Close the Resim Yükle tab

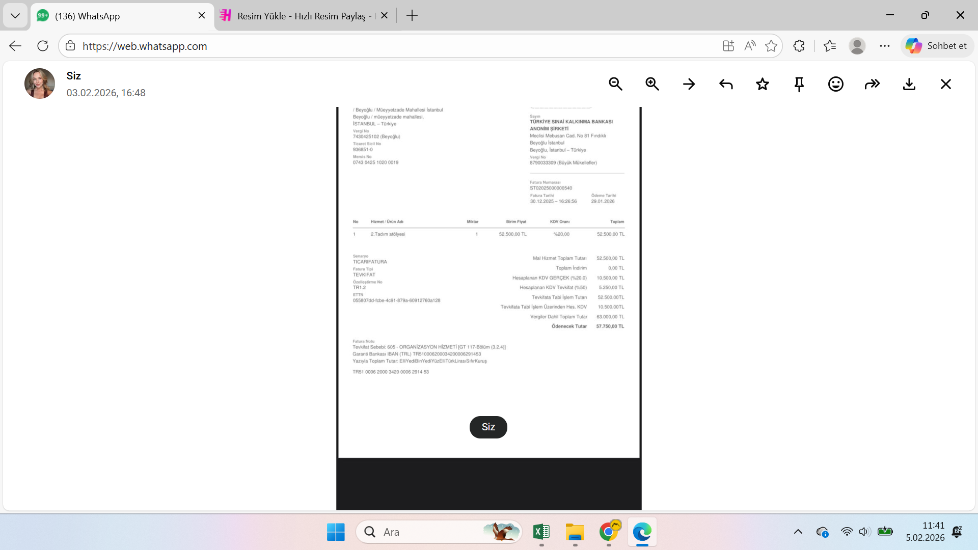pos(385,16)
